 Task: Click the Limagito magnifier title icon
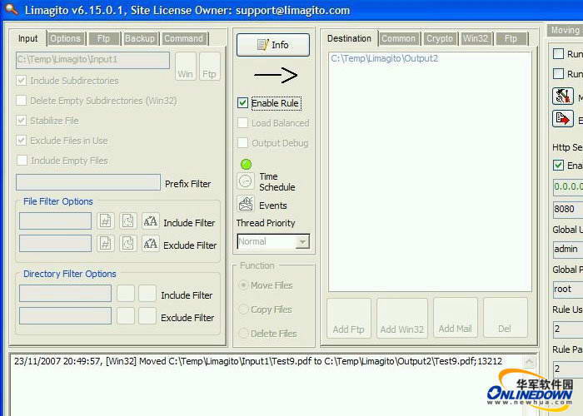point(12,9)
